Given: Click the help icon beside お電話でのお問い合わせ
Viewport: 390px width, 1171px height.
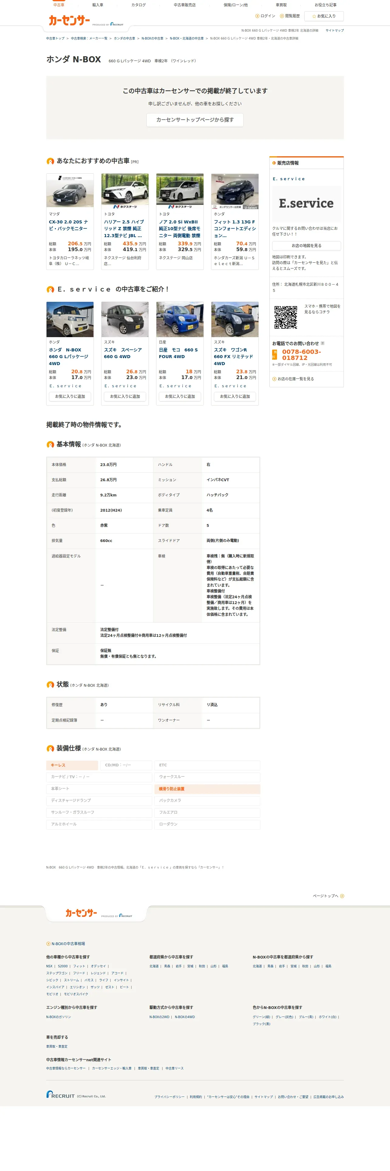Looking at the screenshot, I should (323, 343).
